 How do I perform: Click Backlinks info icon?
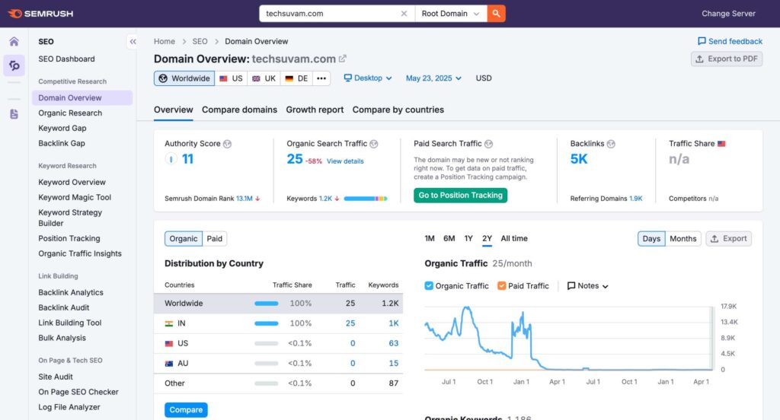click(x=611, y=144)
